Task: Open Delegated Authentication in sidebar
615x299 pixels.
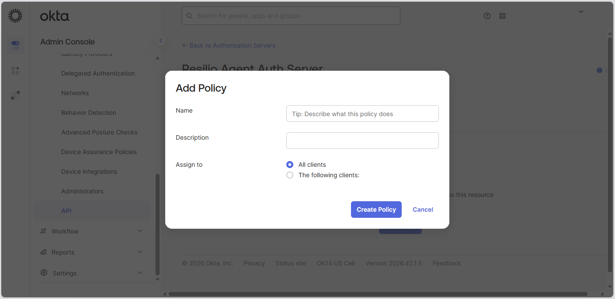Action: pyautogui.click(x=98, y=73)
